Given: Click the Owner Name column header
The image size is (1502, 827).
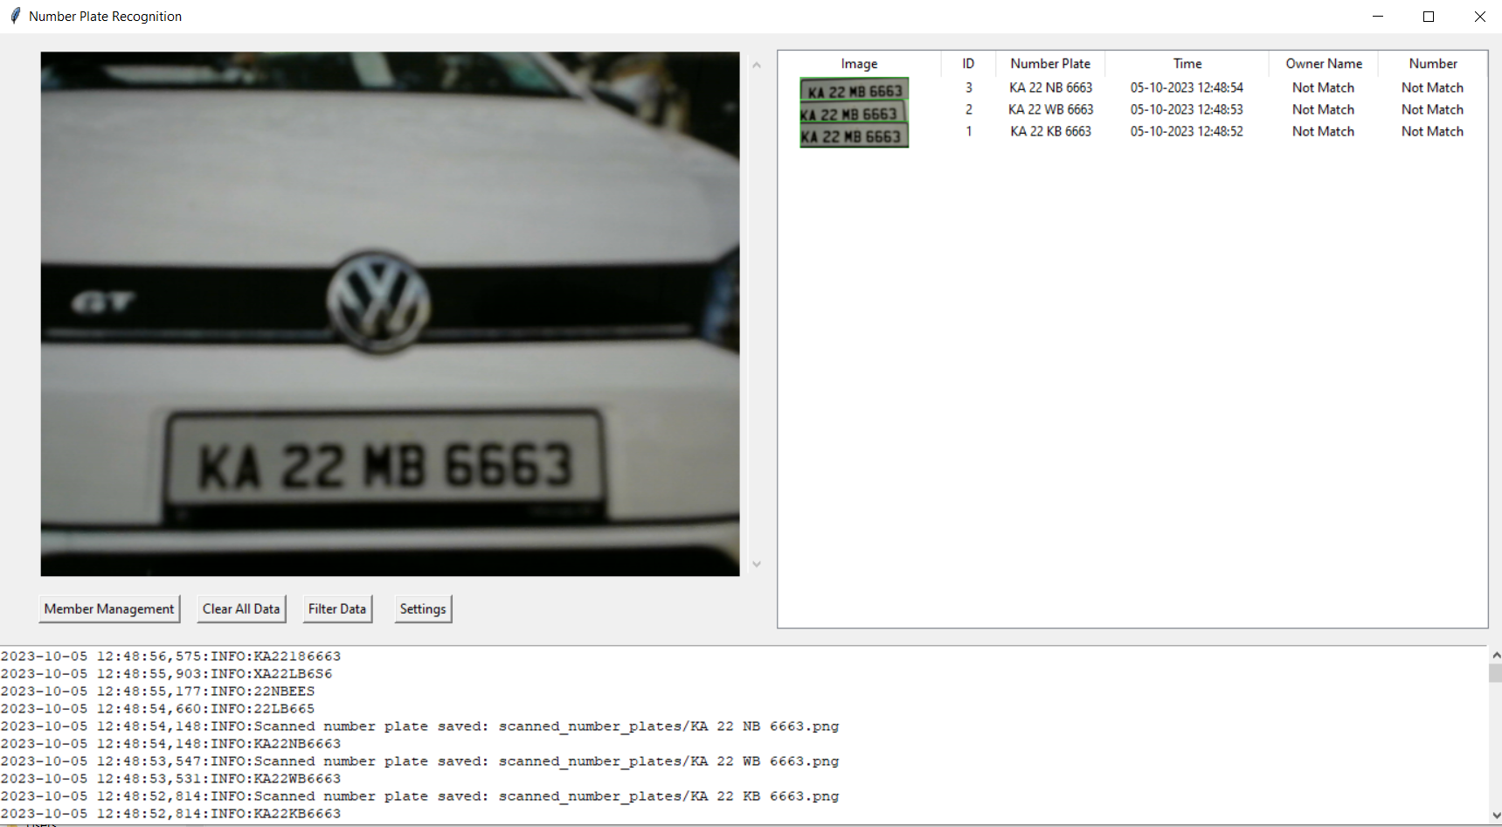Looking at the screenshot, I should click(1324, 64).
